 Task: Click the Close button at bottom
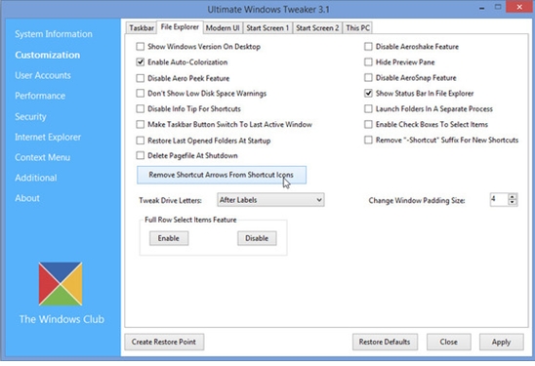point(449,342)
